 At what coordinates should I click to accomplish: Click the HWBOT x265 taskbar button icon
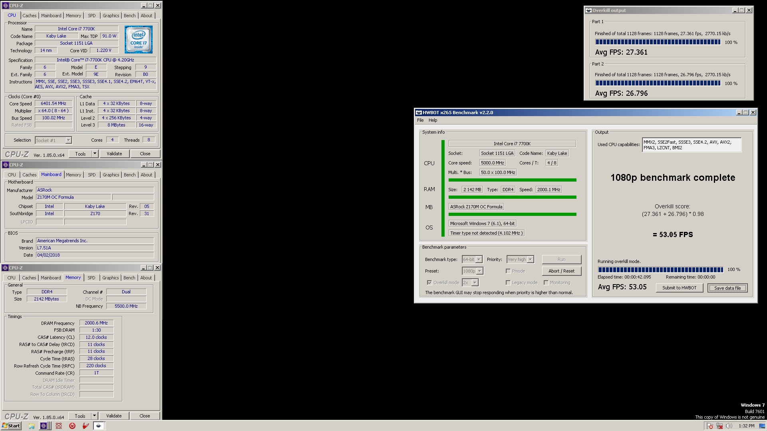pos(99,426)
